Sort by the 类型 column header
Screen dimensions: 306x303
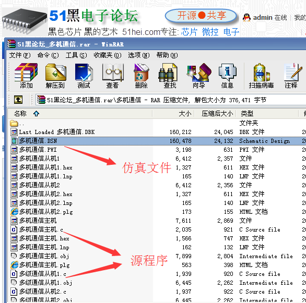tap(267, 113)
